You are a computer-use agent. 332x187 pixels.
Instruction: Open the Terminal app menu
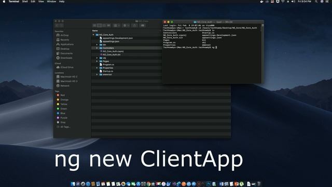(14, 2)
